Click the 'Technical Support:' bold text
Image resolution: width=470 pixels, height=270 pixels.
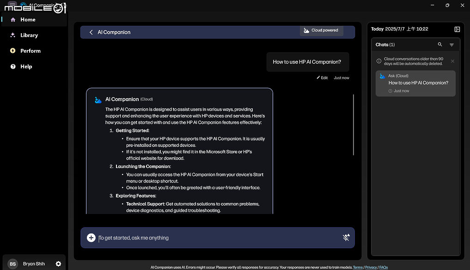click(146, 204)
